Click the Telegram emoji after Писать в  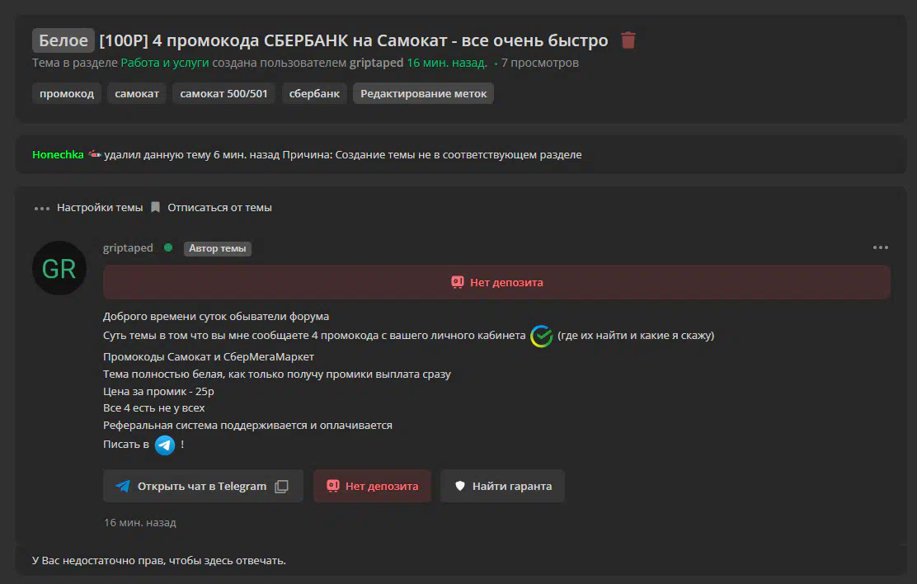pyautogui.click(x=165, y=445)
